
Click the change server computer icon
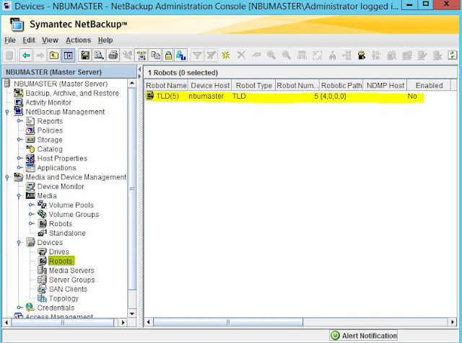tap(141, 55)
